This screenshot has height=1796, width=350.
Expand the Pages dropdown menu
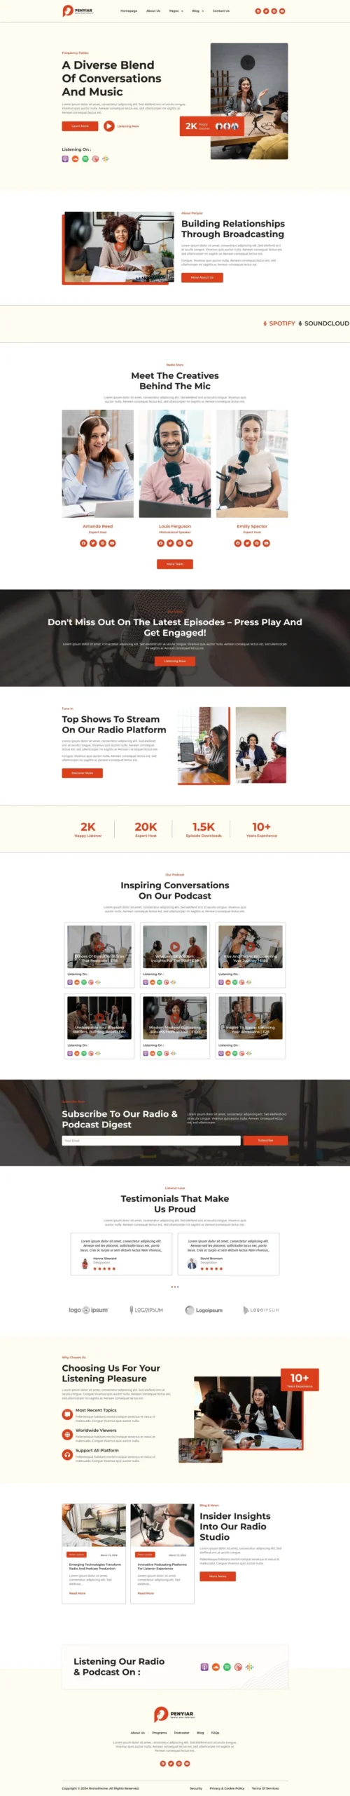(x=176, y=11)
